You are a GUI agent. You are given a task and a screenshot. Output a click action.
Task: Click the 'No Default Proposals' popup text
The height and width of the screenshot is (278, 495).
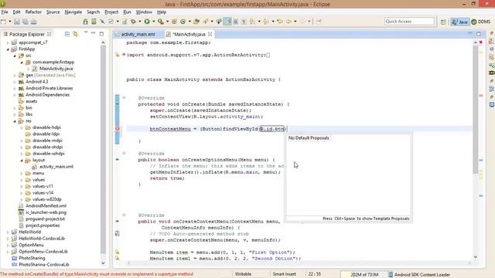tap(309, 138)
